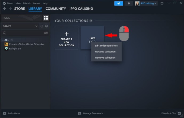Click Create a New Collection tile

(x=67, y=38)
